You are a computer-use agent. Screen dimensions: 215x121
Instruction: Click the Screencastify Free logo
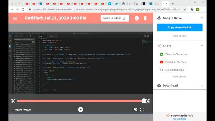pos(180,116)
